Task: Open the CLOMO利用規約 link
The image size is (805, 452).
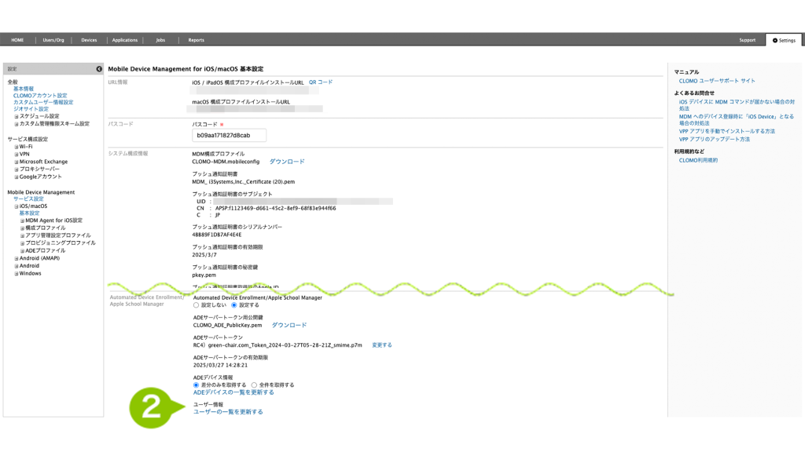Action: [x=698, y=160]
